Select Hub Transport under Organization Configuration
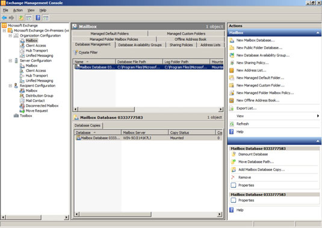The height and width of the screenshot is (228, 322). click(37, 50)
